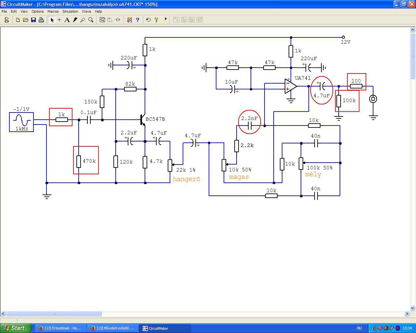Toggle the analog/digital simulation mode icon
416x333 pixels.
tap(130, 20)
